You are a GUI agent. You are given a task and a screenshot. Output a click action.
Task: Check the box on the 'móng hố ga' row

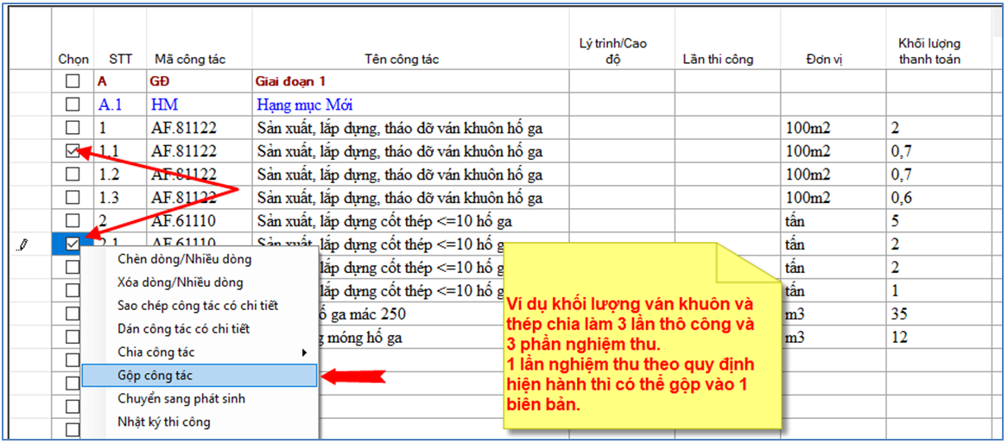pyautogui.click(x=73, y=337)
